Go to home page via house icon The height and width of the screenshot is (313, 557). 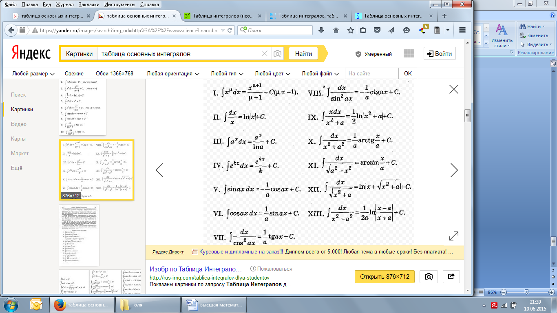336,30
